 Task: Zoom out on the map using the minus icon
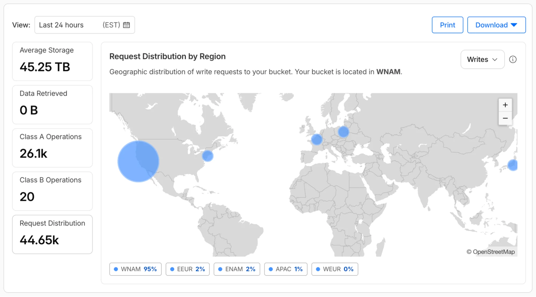pos(505,118)
